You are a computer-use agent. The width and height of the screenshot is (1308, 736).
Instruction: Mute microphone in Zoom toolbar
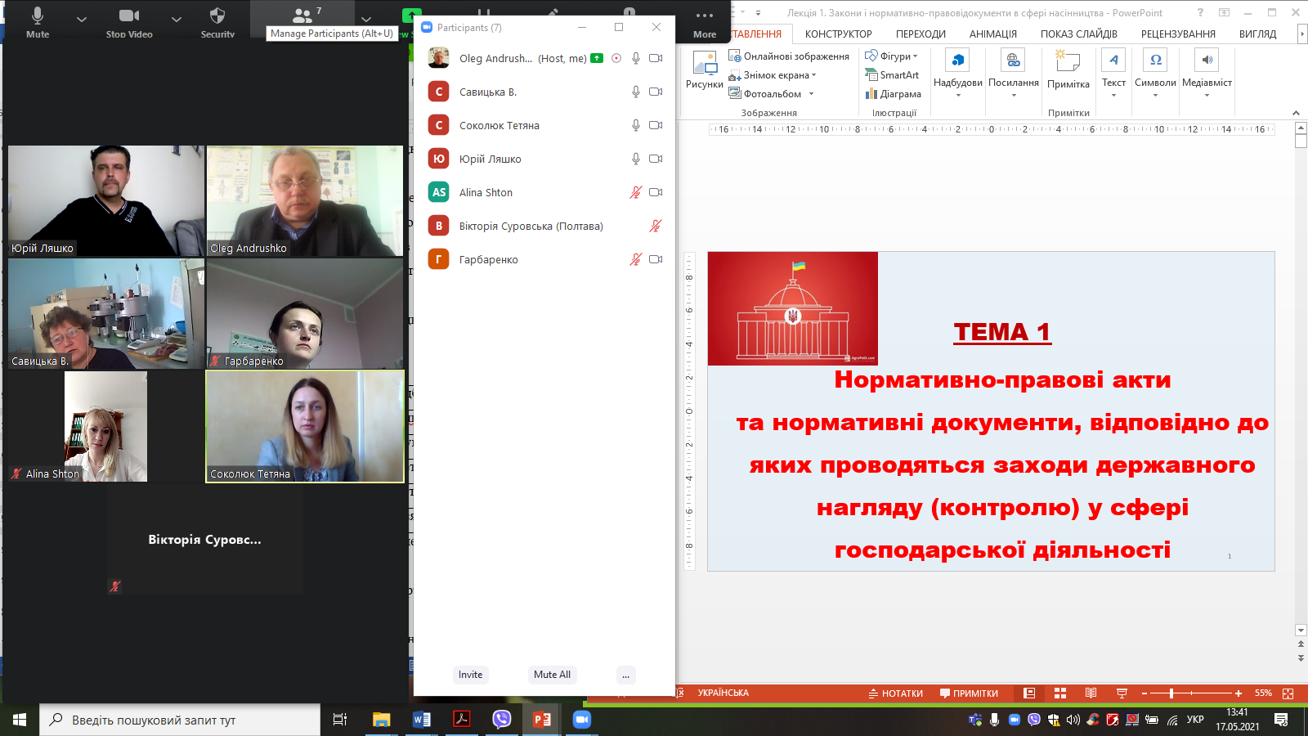tap(38, 22)
